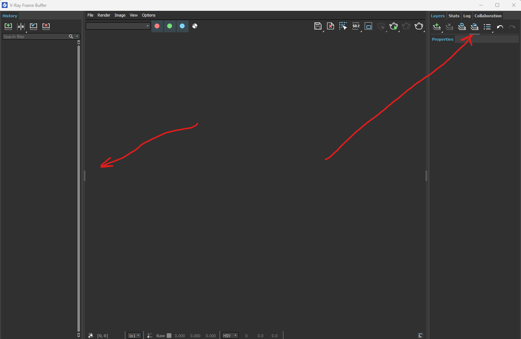Toggle the red channel display
This screenshot has height=339, width=521.
coord(157,26)
